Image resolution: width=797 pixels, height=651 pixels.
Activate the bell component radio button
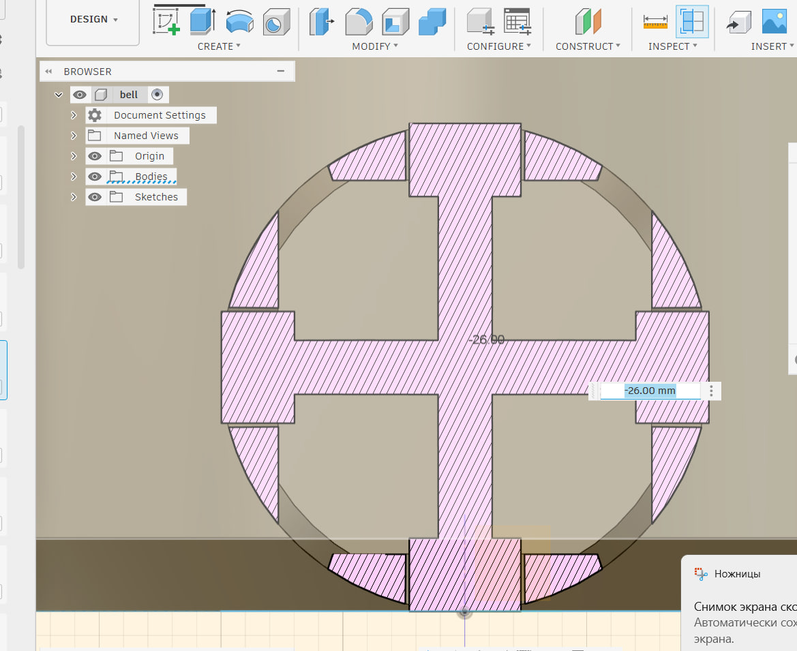tap(157, 95)
